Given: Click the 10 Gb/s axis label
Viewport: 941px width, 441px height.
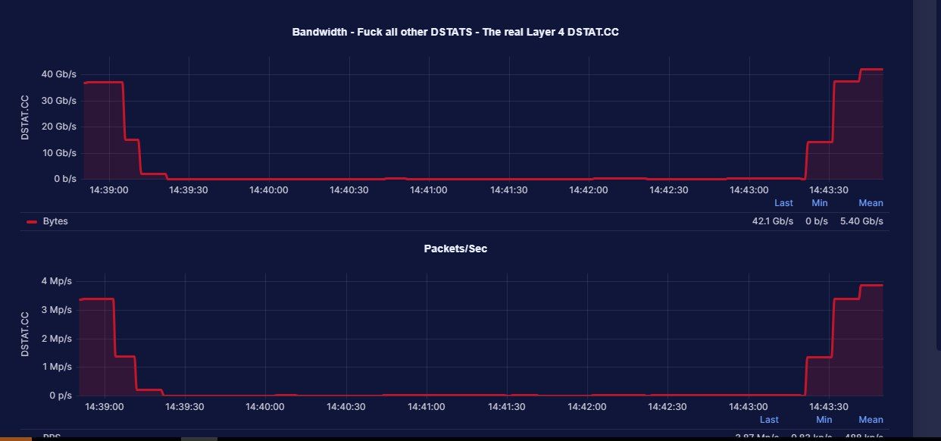Looking at the screenshot, I should [59, 153].
